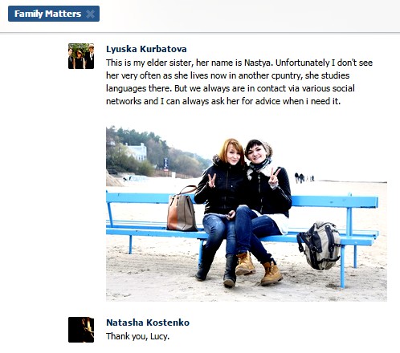Screen dimensions: 400x353
Task: Click the gray backpack on the blue bench
Action: pos(319,245)
